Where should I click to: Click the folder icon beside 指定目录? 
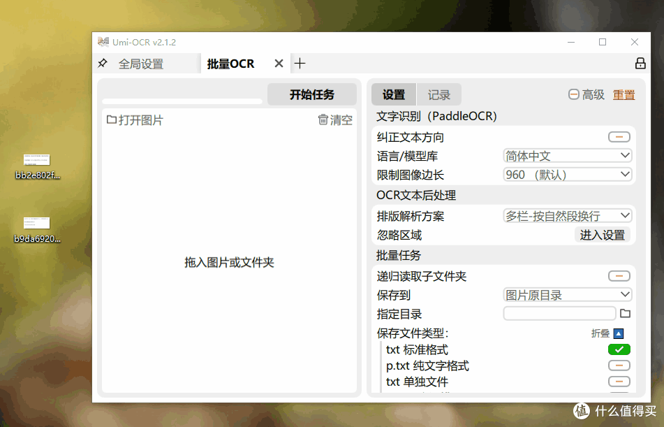[625, 314]
